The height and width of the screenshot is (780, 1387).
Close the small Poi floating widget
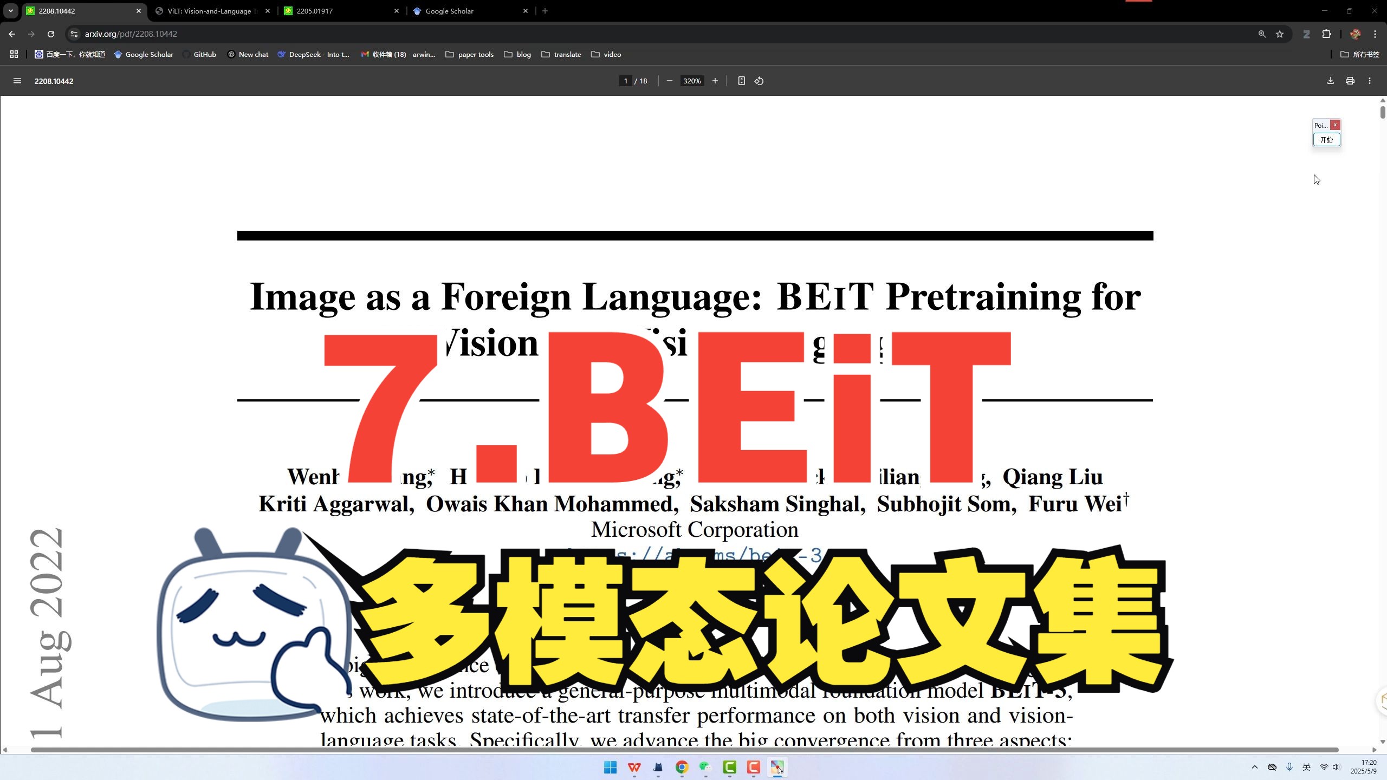1335,125
